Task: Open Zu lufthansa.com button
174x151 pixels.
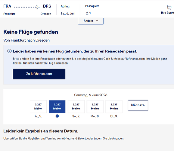Action: (x=39, y=74)
